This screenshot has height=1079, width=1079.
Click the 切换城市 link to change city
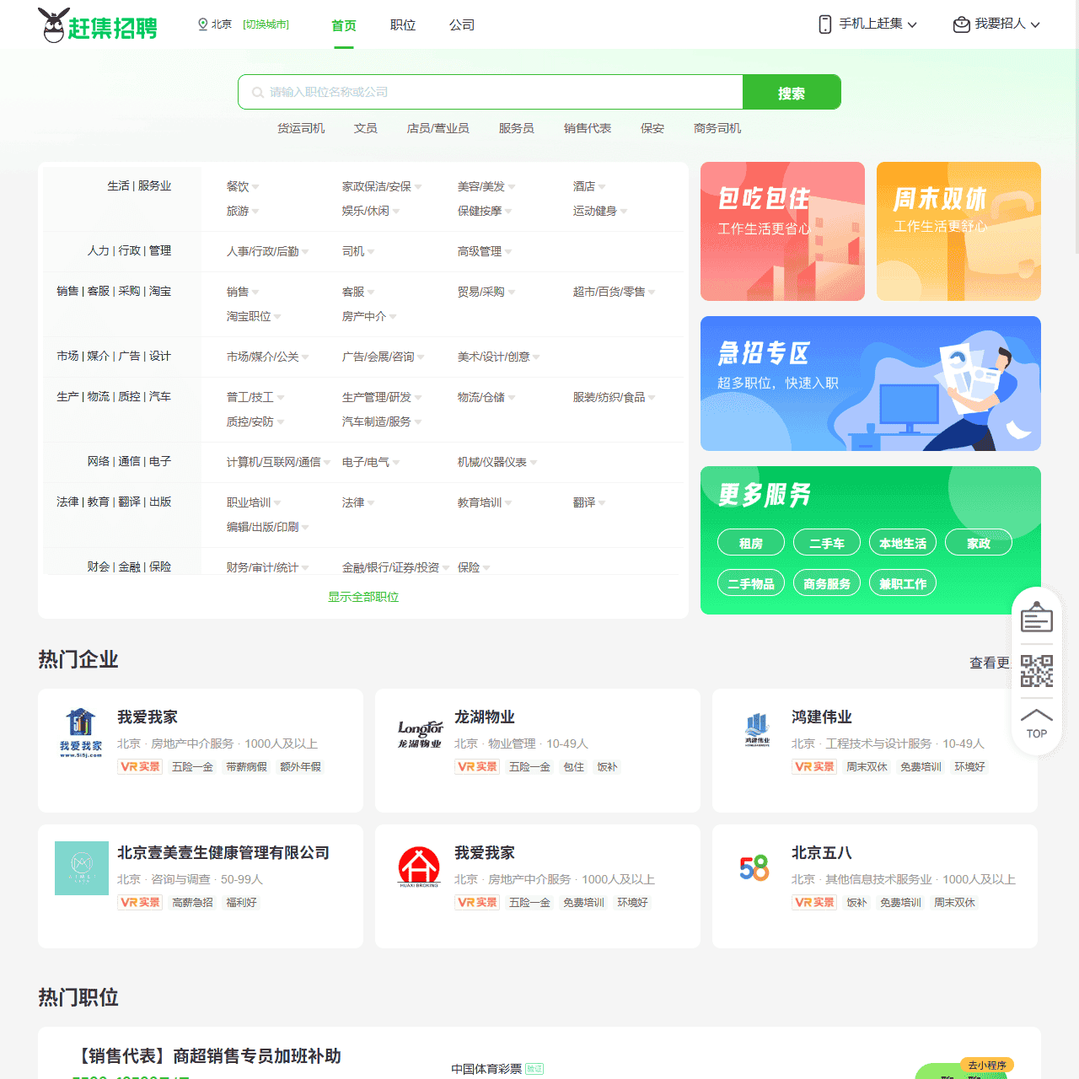(266, 24)
